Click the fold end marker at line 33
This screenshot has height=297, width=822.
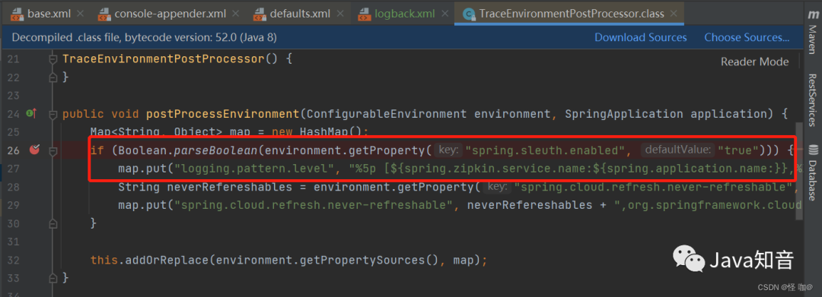click(x=53, y=278)
